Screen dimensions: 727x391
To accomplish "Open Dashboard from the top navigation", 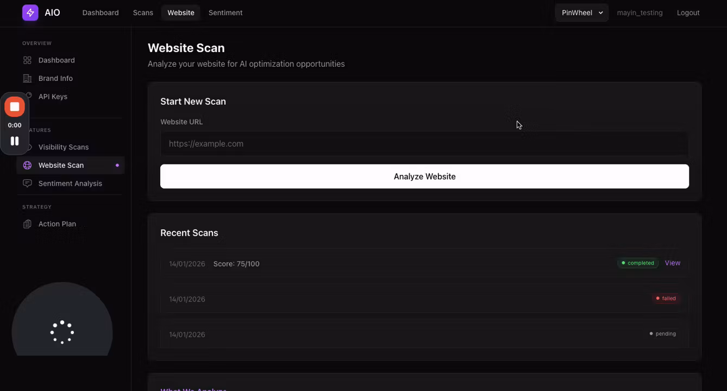I will [x=100, y=12].
